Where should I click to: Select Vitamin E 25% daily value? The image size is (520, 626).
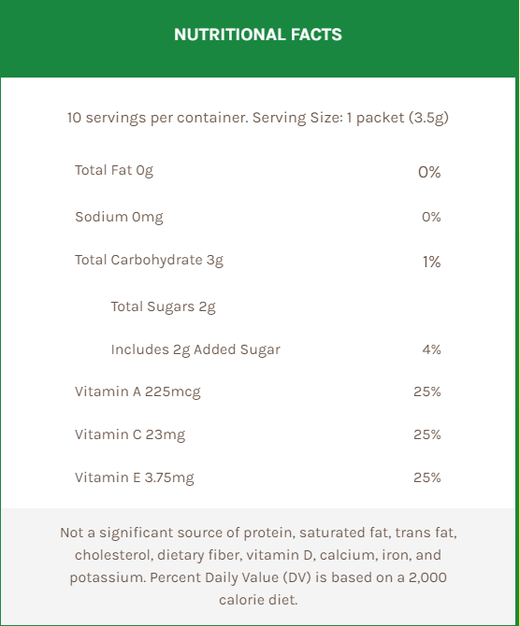(x=427, y=477)
